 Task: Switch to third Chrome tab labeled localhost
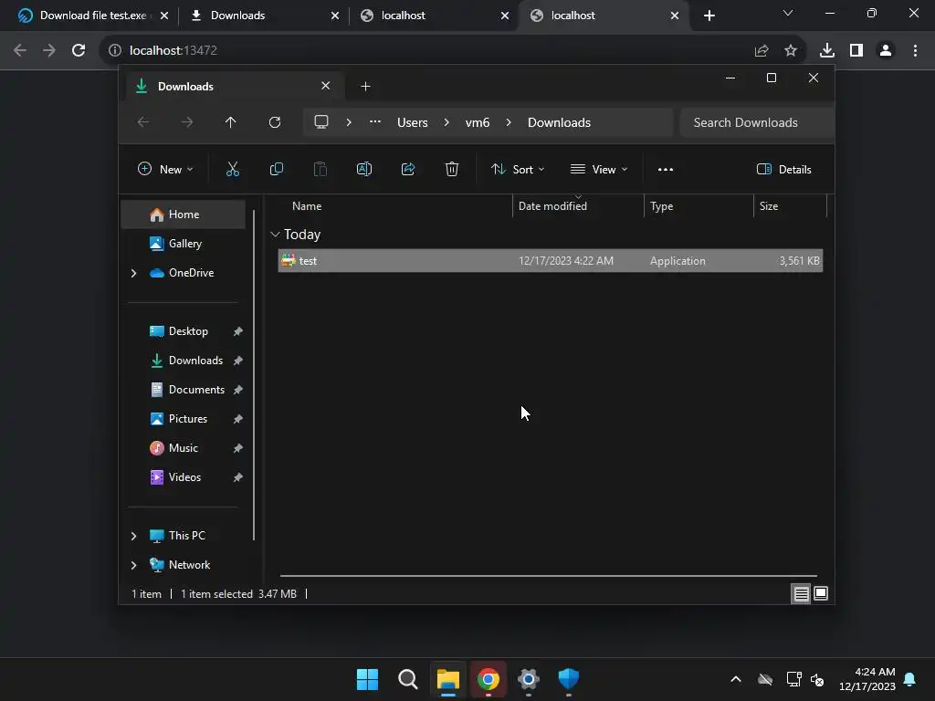pyautogui.click(x=434, y=16)
